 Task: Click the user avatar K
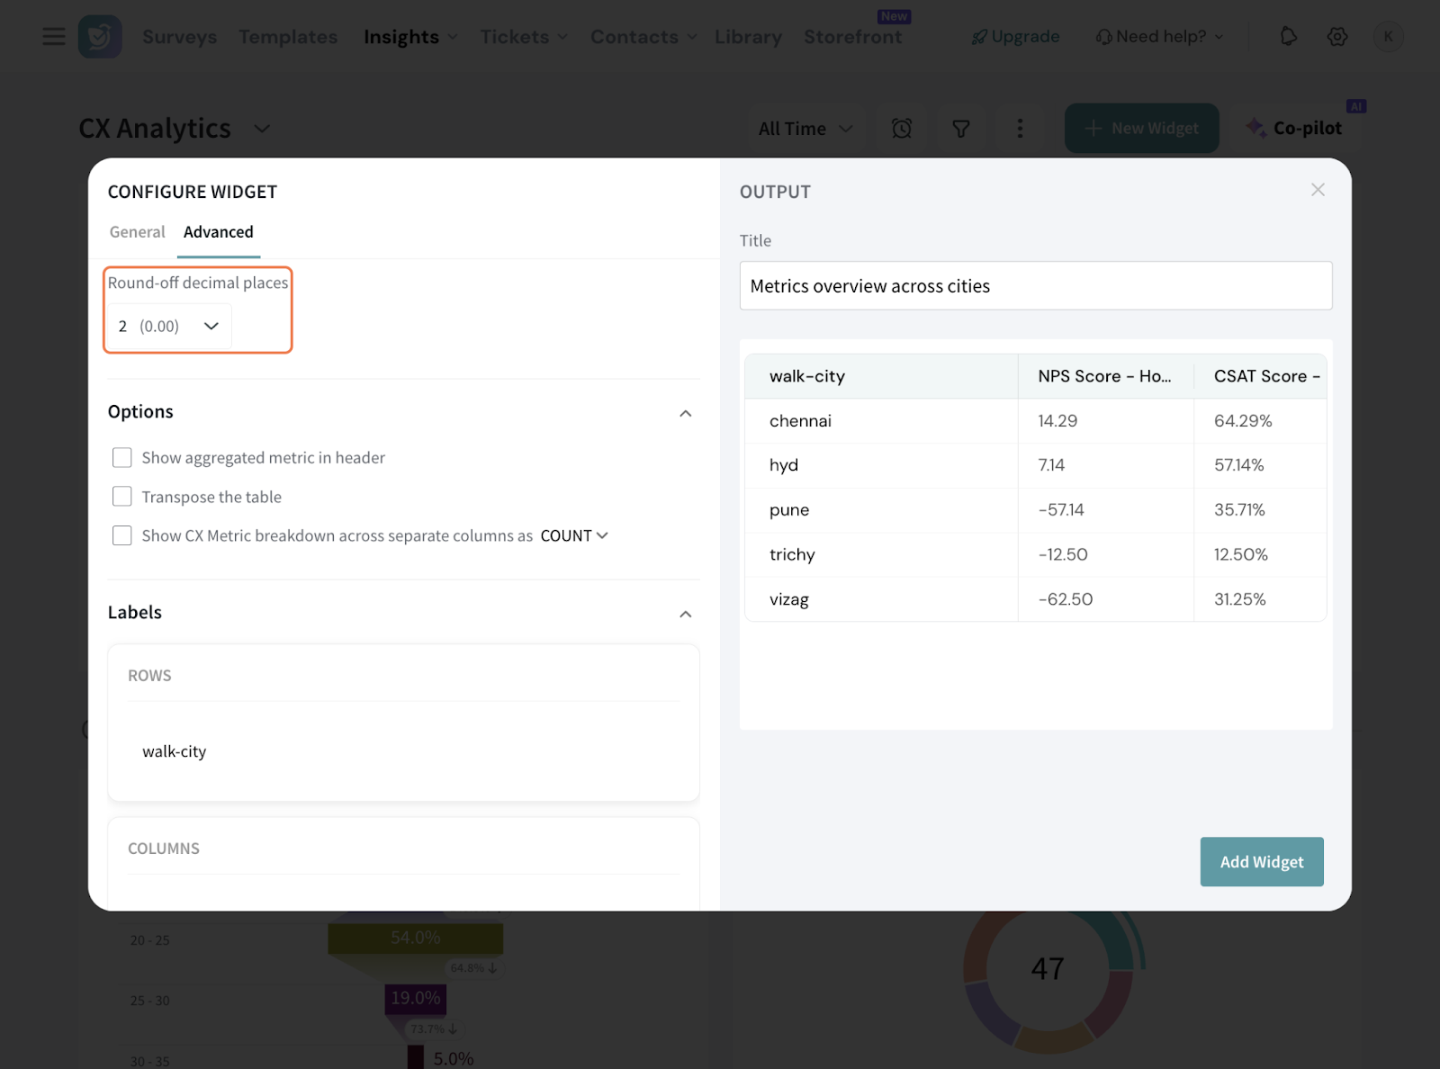point(1388,37)
